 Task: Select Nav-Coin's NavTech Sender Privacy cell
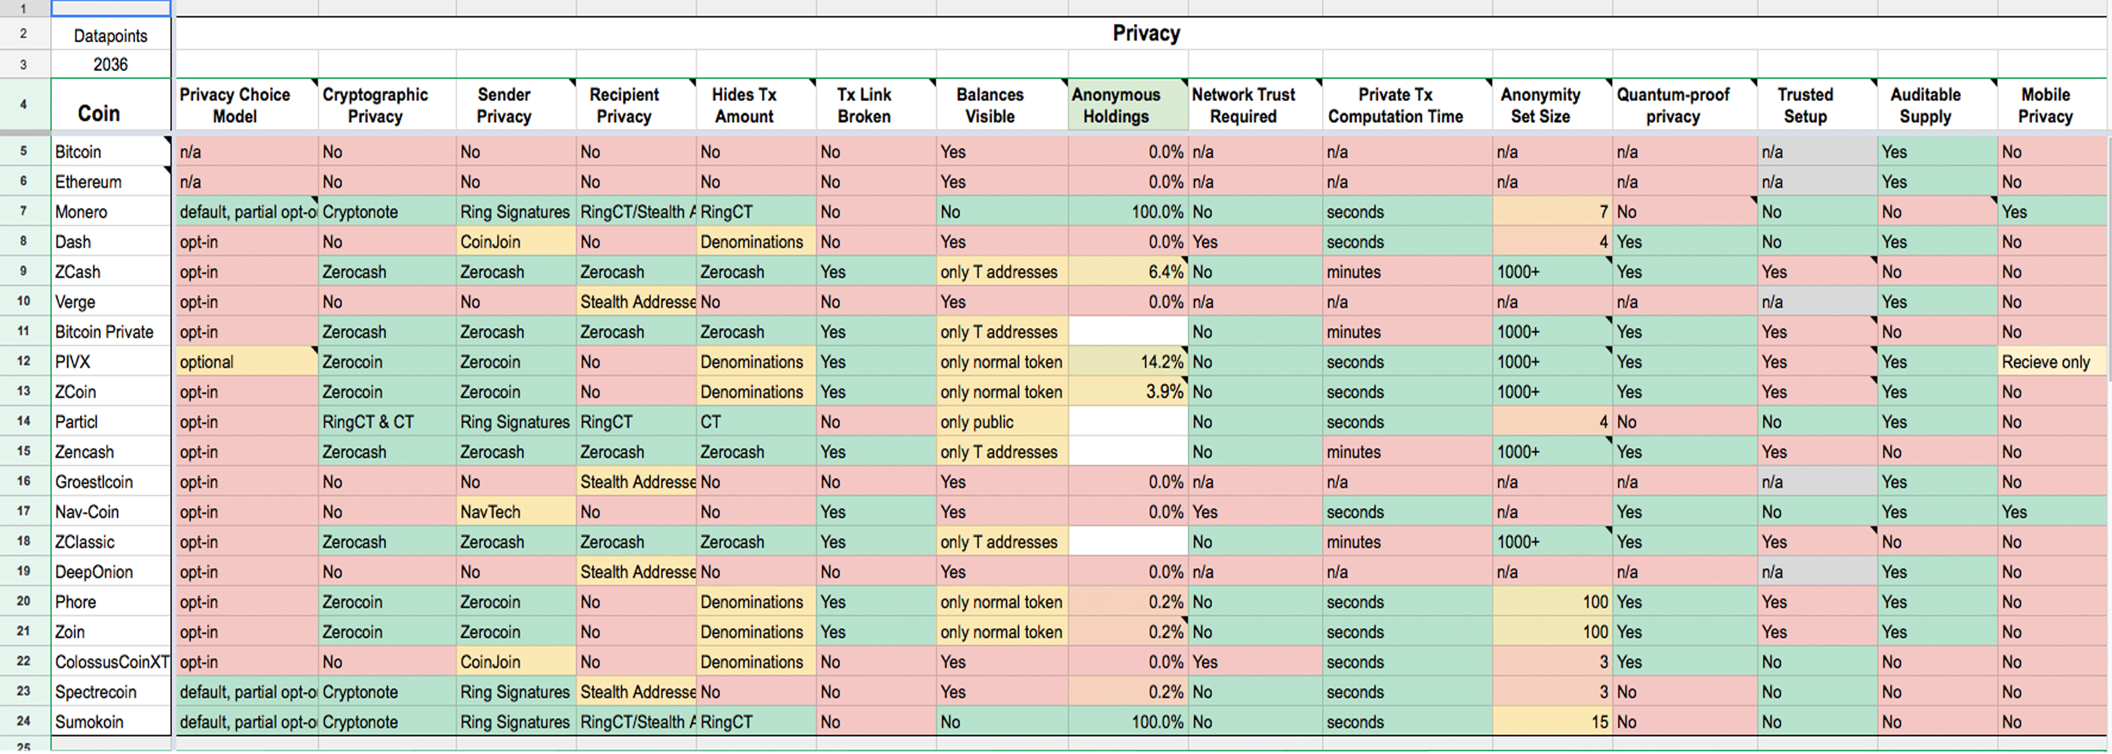click(x=516, y=511)
